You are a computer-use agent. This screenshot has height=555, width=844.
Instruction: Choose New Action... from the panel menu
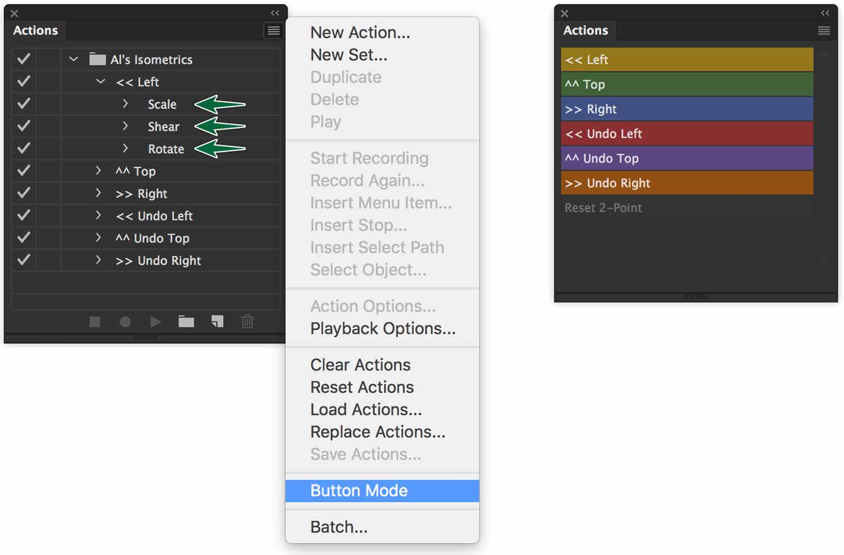coord(383,33)
